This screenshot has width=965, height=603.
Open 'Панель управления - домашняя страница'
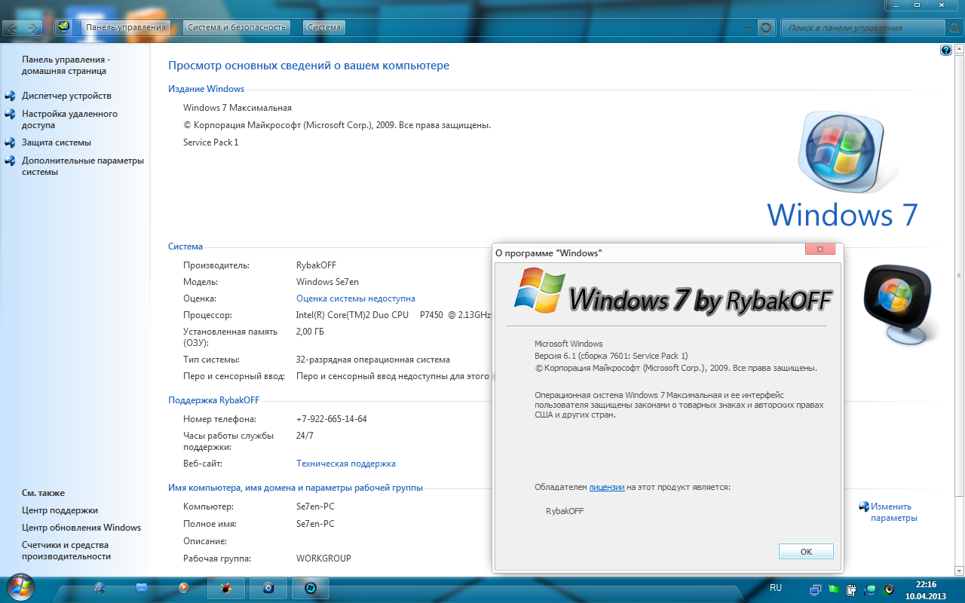click(66, 65)
